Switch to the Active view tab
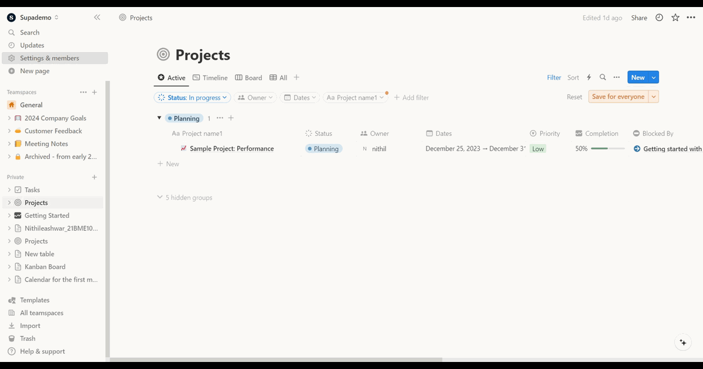This screenshot has height=369, width=703. point(171,77)
